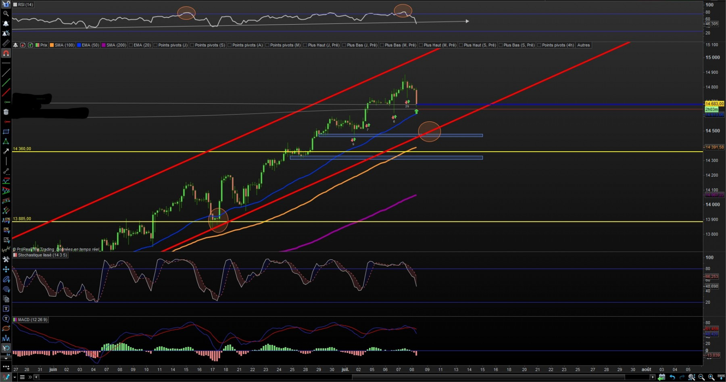Image resolution: width=726 pixels, height=382 pixels.
Task: Open the calendar go-to-date icon
Action: [x=661, y=377]
